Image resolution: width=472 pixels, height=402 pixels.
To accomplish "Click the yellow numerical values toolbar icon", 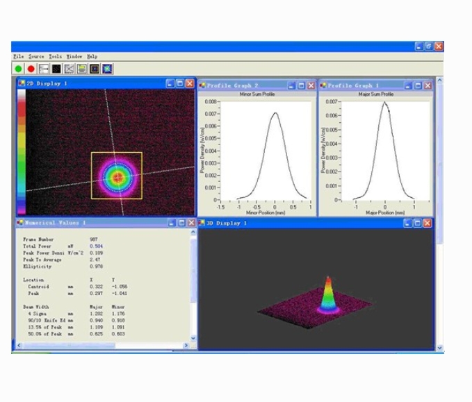I will 81,69.
